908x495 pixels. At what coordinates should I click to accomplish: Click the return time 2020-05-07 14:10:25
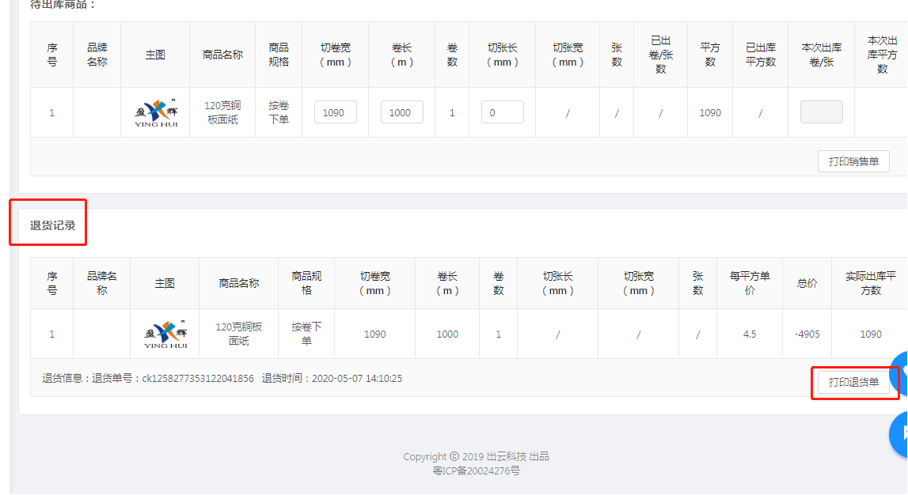tap(356, 379)
